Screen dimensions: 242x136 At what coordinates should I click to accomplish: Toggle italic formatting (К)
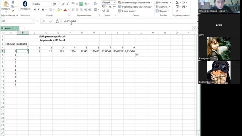(x=39, y=10)
